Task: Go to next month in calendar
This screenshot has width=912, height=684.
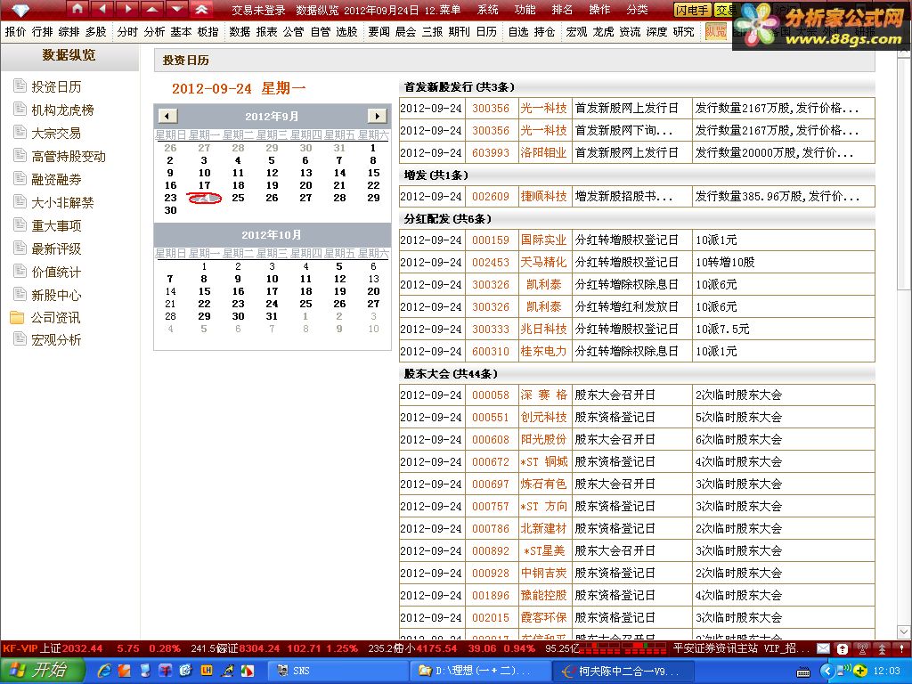Action: [x=377, y=116]
